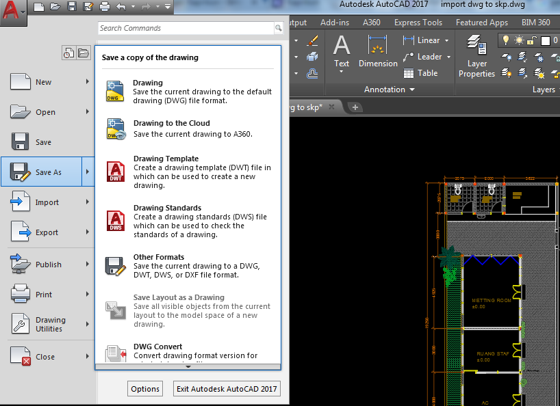Expand the Publish submenu arrow
Screen dimensions: 560x406
click(88, 264)
